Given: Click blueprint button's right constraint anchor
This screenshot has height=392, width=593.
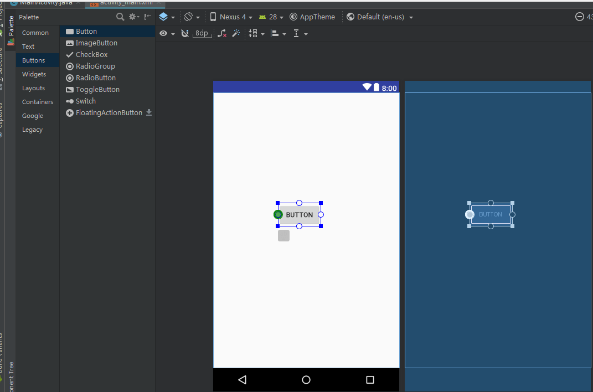Looking at the screenshot, I should 513,214.
